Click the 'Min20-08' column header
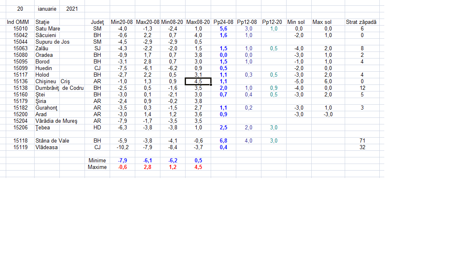475x267 pixels. click(122, 22)
